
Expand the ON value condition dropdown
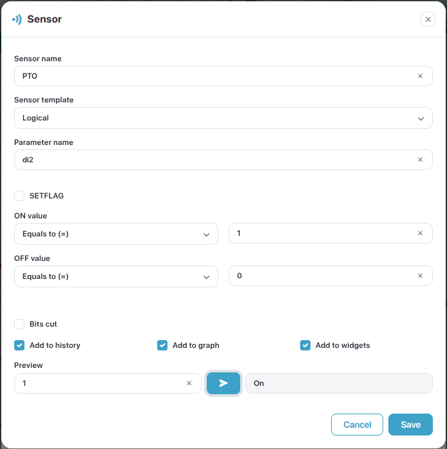pyautogui.click(x=116, y=234)
